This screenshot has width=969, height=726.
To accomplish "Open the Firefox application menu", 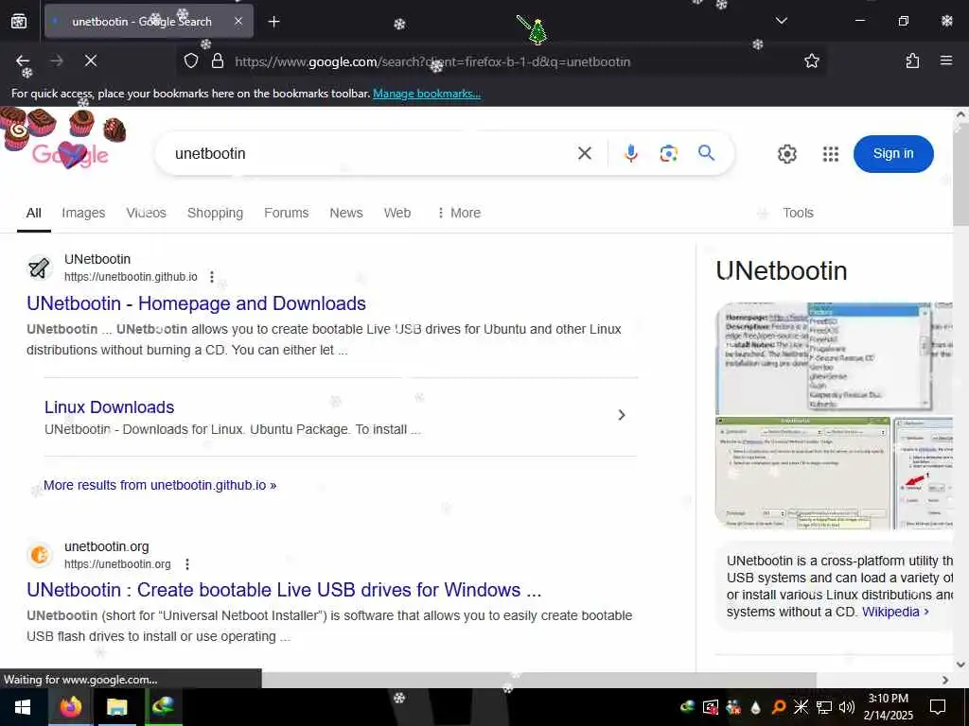I will pyautogui.click(x=946, y=60).
